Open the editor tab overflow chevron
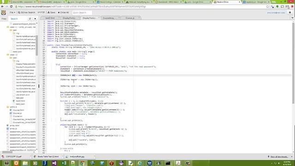Viewport: 295px width, 166px height. pyautogui.click(x=292, y=18)
